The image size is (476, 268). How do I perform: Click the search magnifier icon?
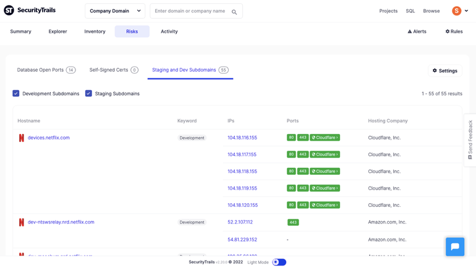click(234, 12)
